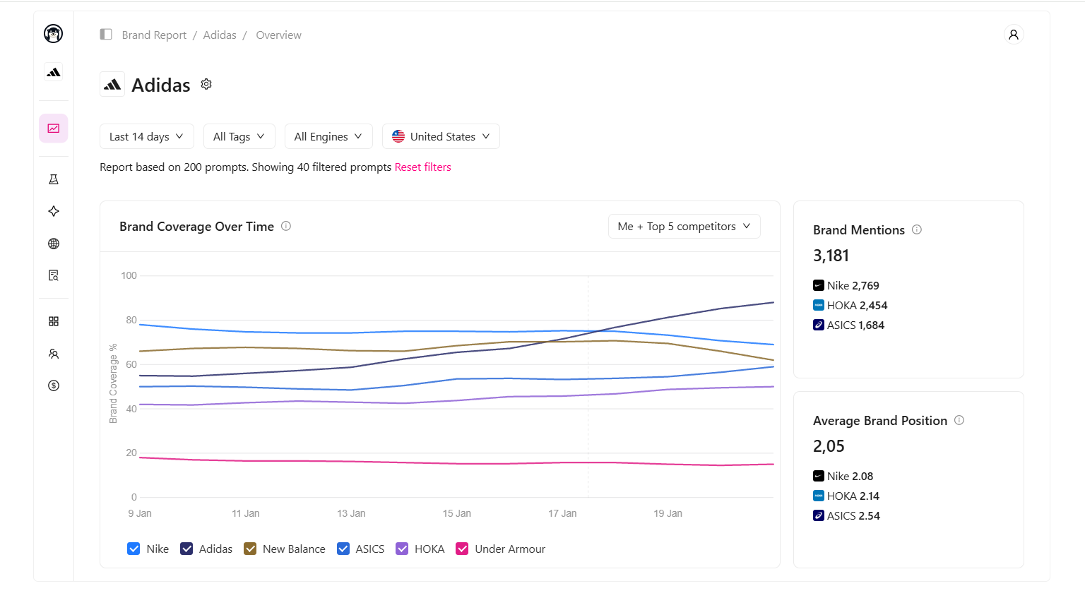Screen dimensions: 1085x610
Task: Click the billing dollar icon in sidebar
Action: [53, 385]
